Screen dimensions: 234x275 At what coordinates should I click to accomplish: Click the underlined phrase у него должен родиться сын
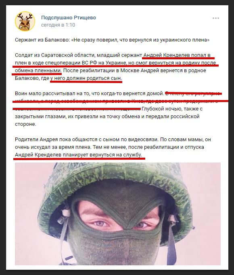86,78
